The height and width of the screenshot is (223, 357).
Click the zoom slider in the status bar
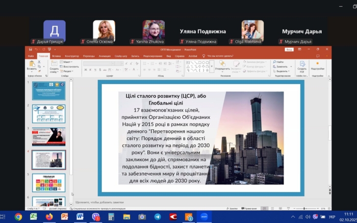tap(304, 209)
